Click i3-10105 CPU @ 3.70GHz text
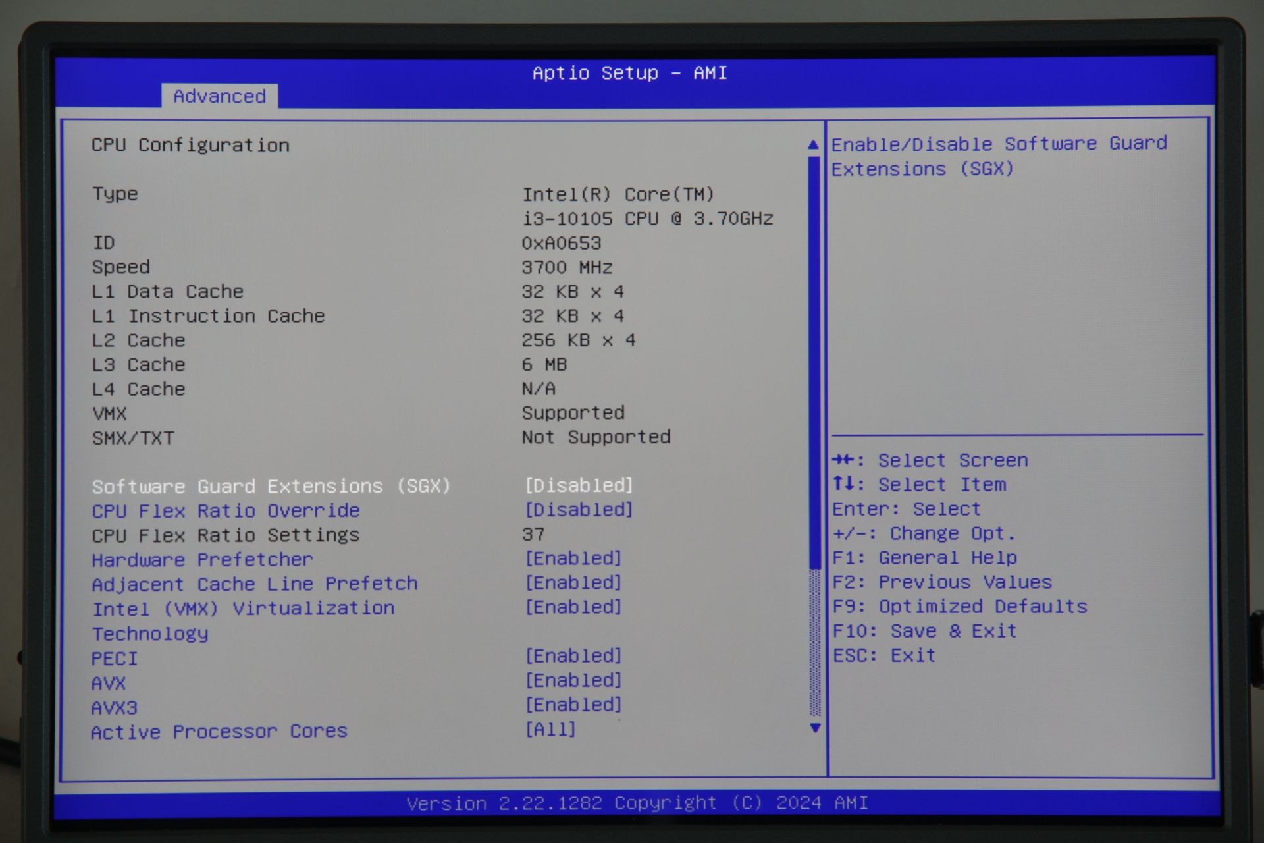Screen dimensions: 1264x843 point(648,219)
